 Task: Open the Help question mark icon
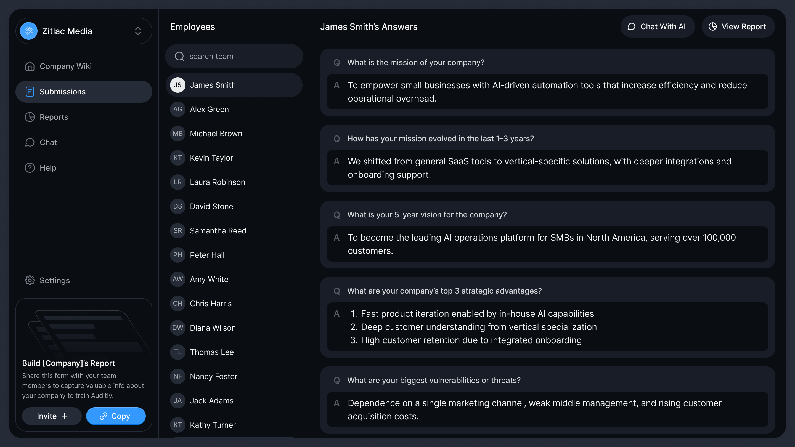tap(30, 168)
